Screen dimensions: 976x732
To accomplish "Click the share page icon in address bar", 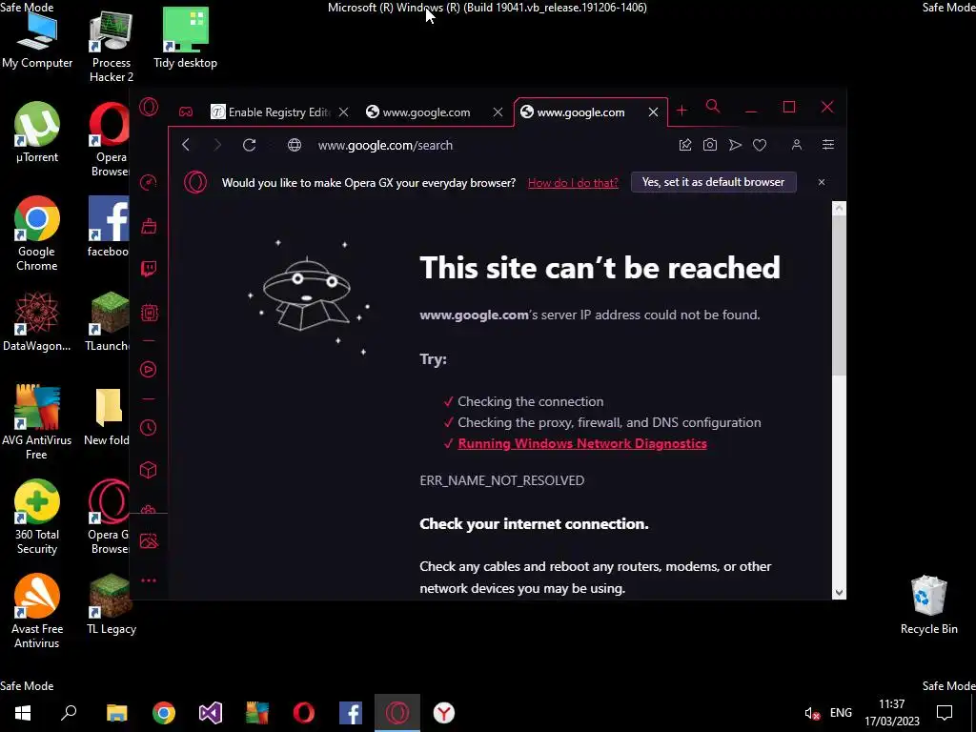I will coord(685,145).
